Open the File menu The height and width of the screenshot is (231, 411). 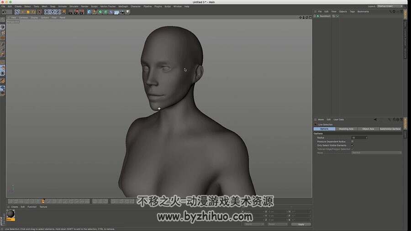(x=3, y=6)
